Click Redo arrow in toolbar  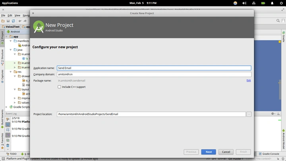coord(25,21)
